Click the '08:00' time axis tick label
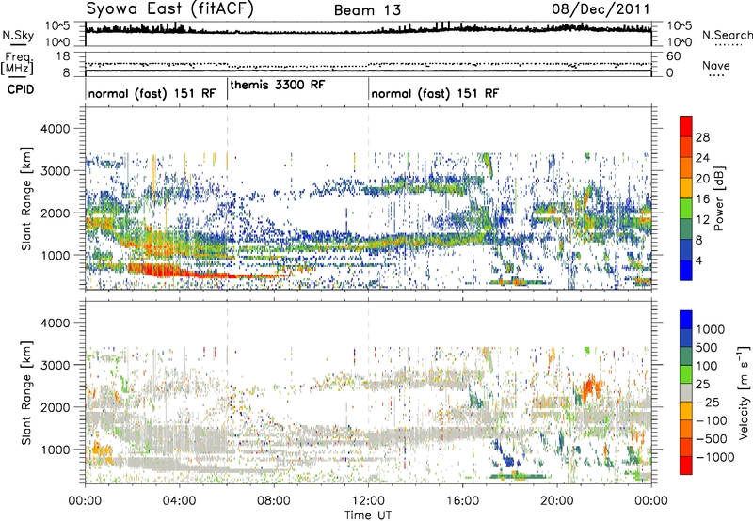The height and width of the screenshot is (521, 753). [274, 501]
